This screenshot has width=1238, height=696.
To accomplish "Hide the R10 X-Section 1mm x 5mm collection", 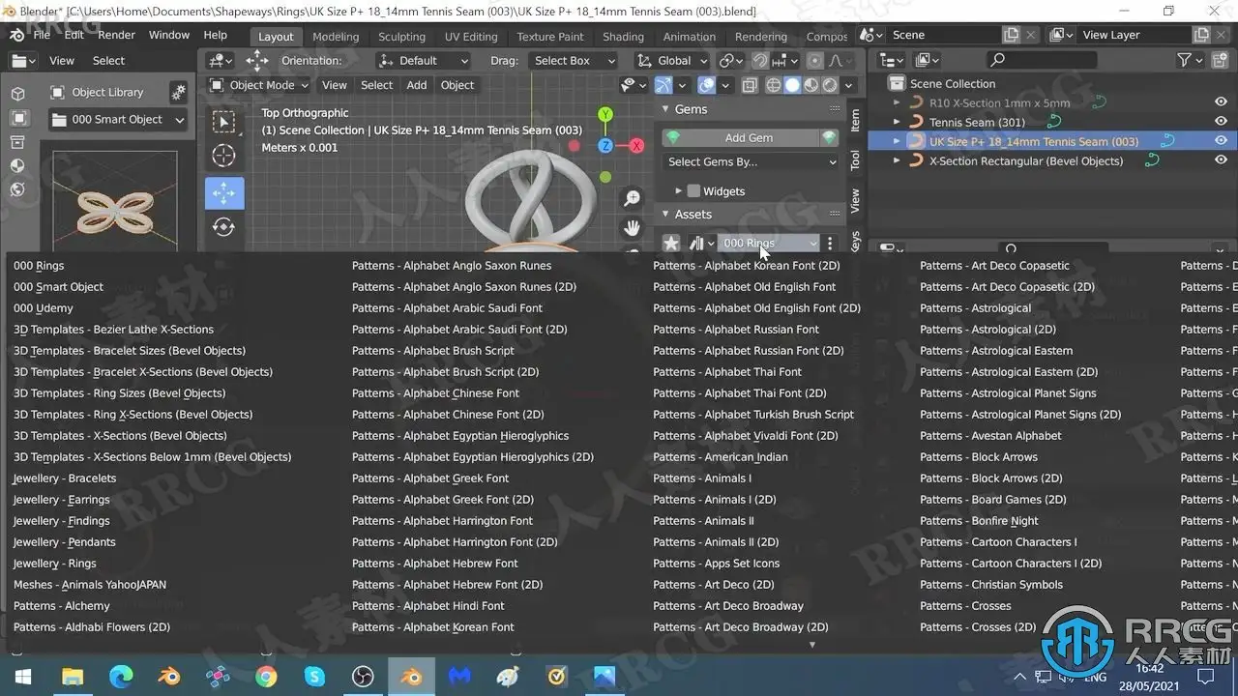I will 1221,102.
